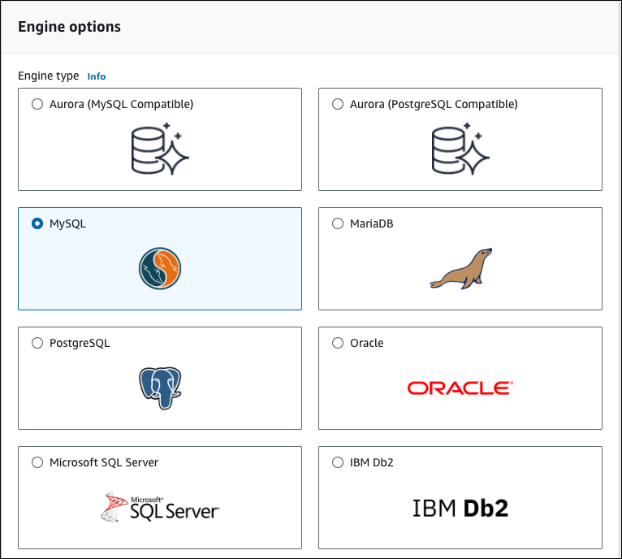
Task: Select the Aurora (MySQL Compatible) radio button
Action: click(37, 104)
